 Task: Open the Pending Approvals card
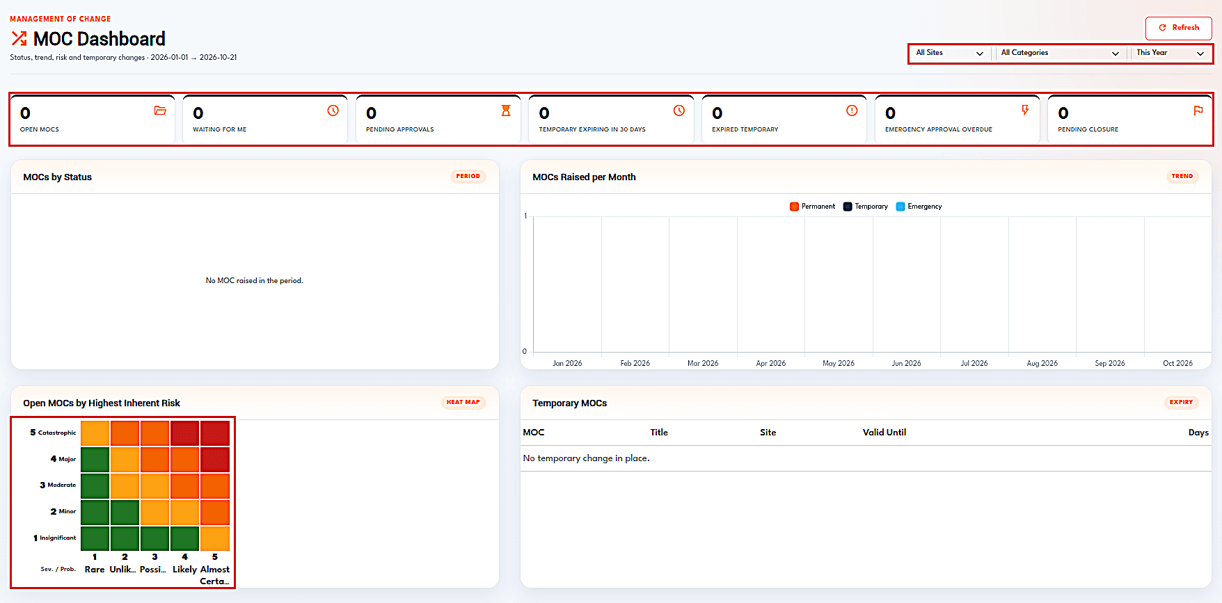[x=438, y=119]
